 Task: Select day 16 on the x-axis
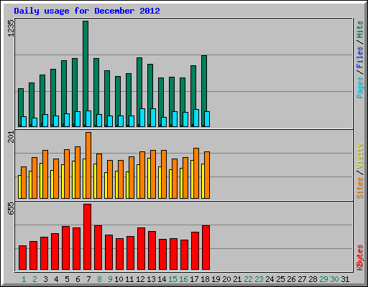(183, 279)
